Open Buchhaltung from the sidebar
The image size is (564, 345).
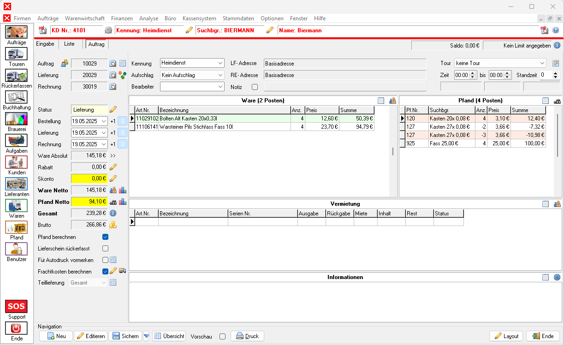click(17, 97)
